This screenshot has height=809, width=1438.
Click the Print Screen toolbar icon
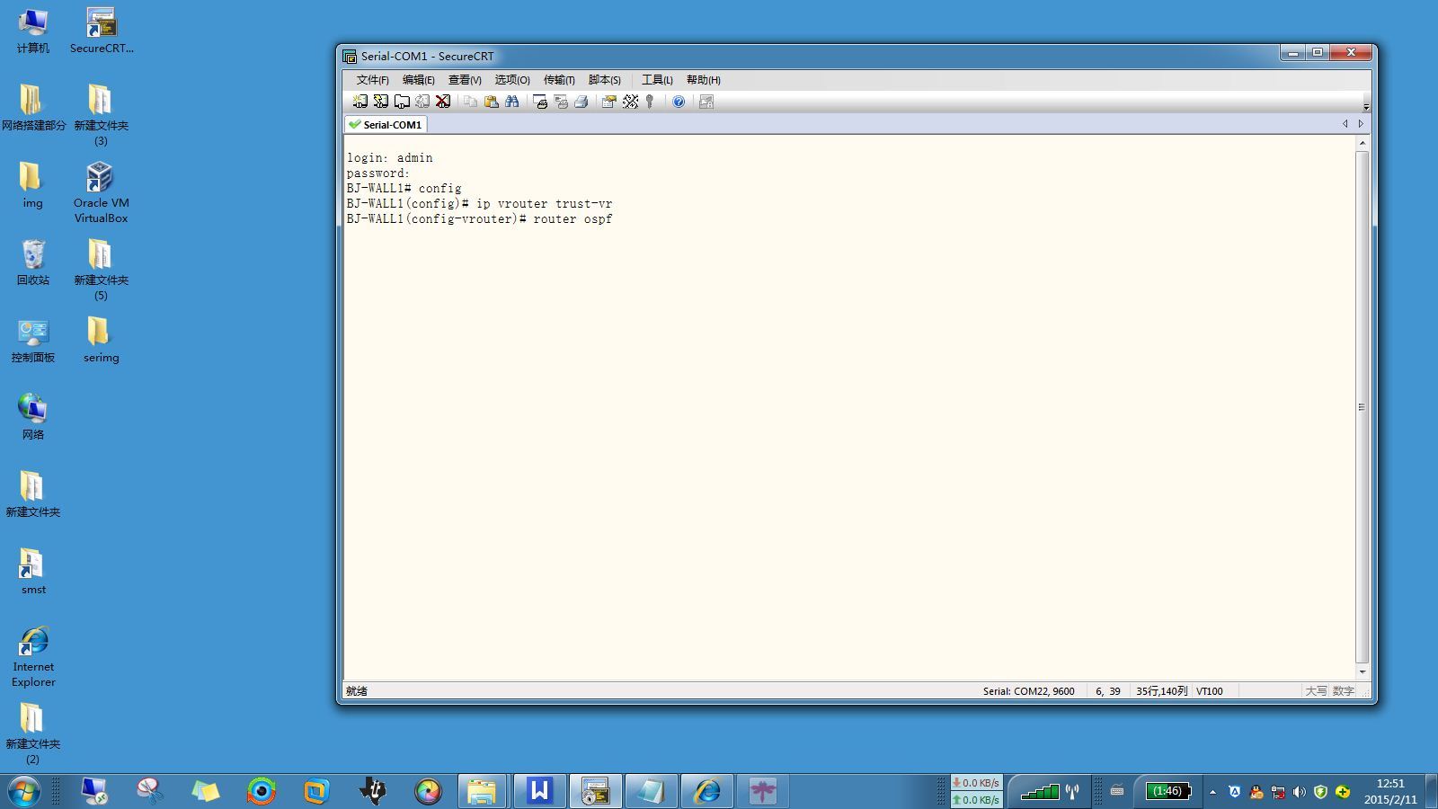[x=540, y=102]
